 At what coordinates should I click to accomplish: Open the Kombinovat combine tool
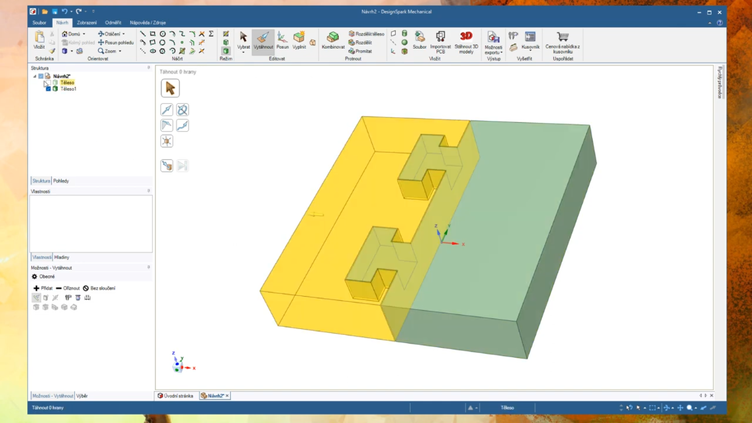coord(333,40)
